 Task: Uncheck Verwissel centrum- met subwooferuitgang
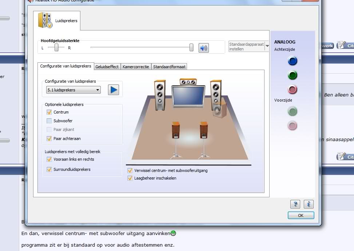130,170
